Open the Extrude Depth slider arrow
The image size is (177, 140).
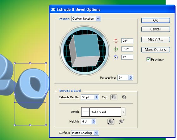coord(96,97)
